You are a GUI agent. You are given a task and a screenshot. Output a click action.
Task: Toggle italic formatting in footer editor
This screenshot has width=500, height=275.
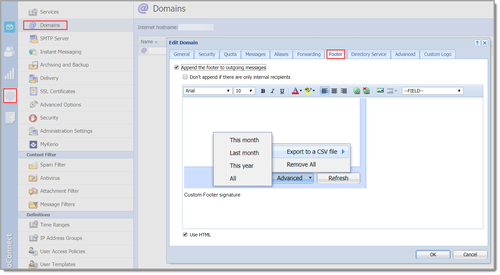273,91
